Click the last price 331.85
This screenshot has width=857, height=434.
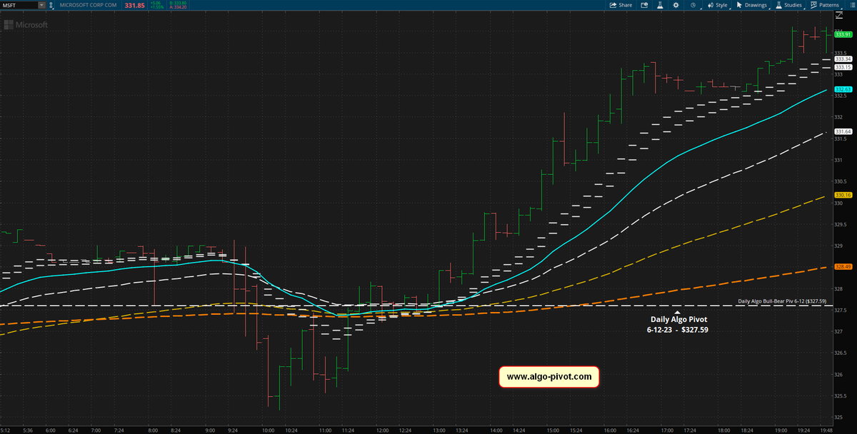134,6
